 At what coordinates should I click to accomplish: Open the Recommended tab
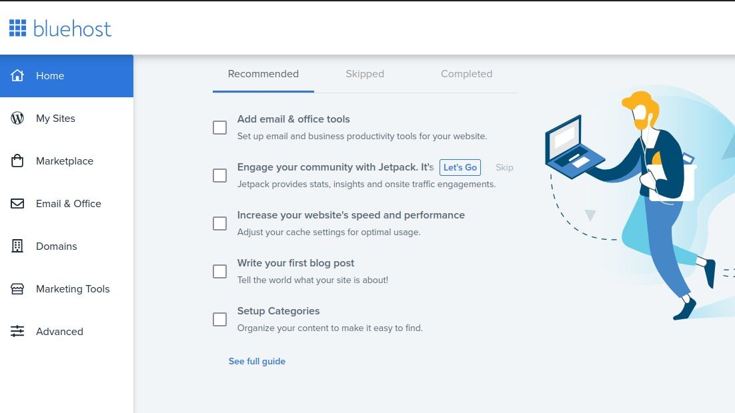(263, 74)
